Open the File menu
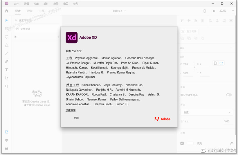This screenshot has height=155, width=238. 16,3
